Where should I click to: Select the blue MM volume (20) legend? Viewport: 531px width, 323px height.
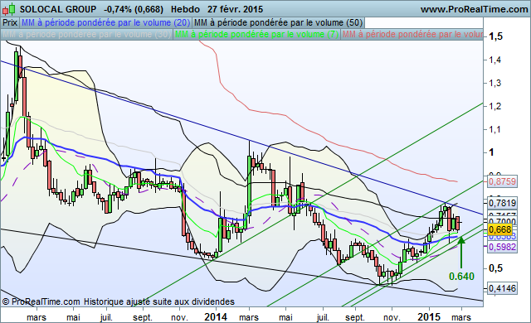[105, 22]
